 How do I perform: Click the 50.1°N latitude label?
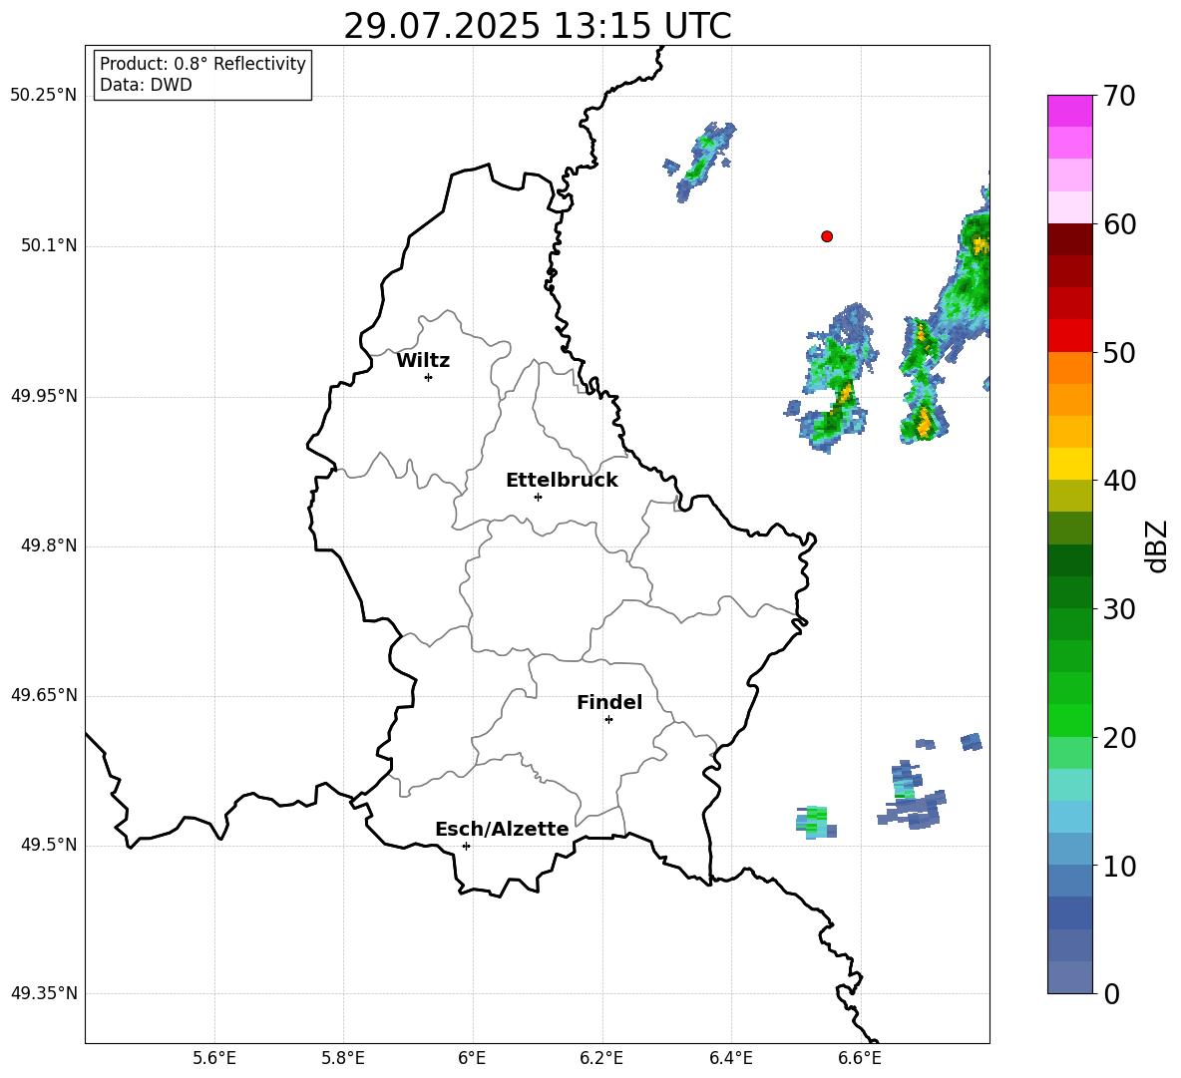click(49, 246)
